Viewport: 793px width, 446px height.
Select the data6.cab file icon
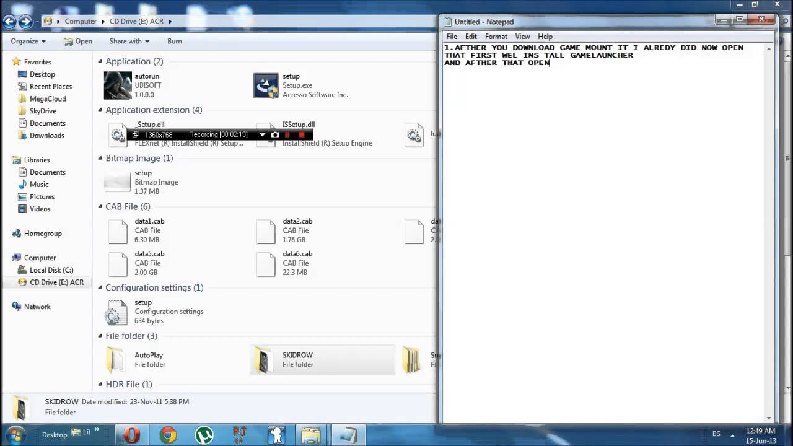tap(266, 263)
